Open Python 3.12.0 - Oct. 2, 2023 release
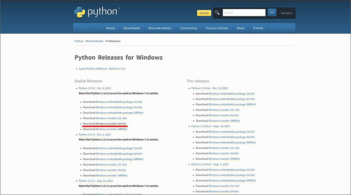The width and height of the screenshot is (351, 195). pos(95,88)
